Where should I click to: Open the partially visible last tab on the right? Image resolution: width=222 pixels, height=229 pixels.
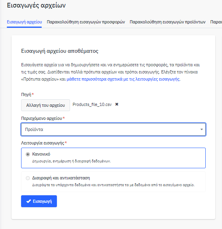pyautogui.click(x=216, y=22)
